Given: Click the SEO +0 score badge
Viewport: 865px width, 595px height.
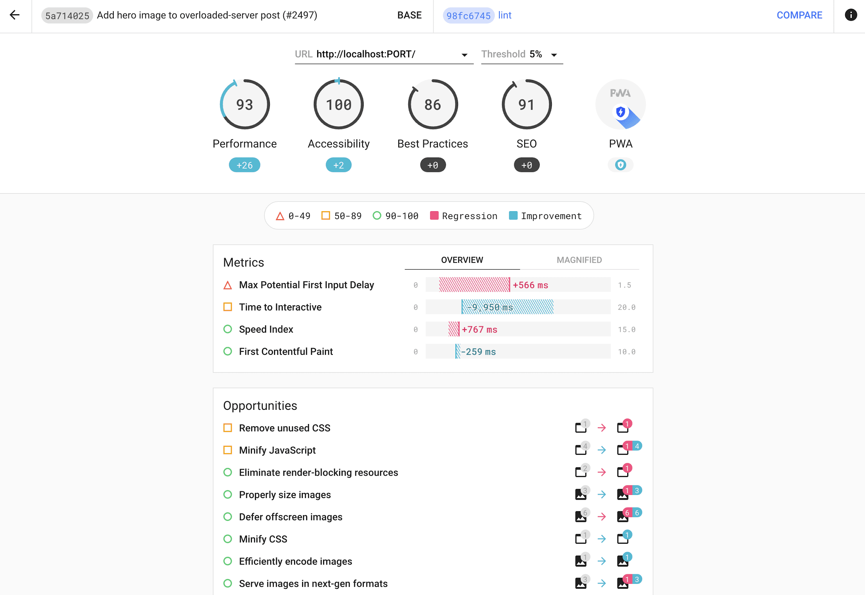Looking at the screenshot, I should (x=527, y=165).
